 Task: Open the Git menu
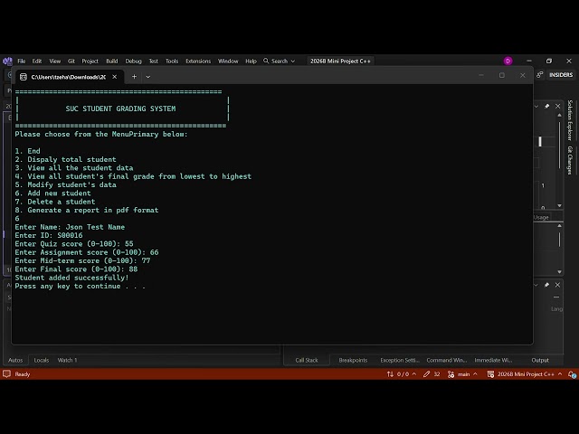[71, 61]
